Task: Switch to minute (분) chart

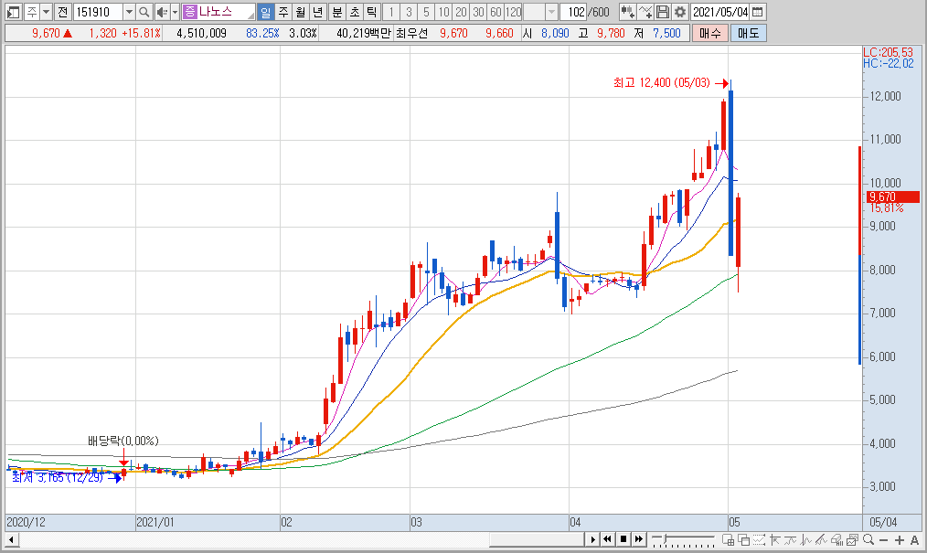Action: coord(337,12)
